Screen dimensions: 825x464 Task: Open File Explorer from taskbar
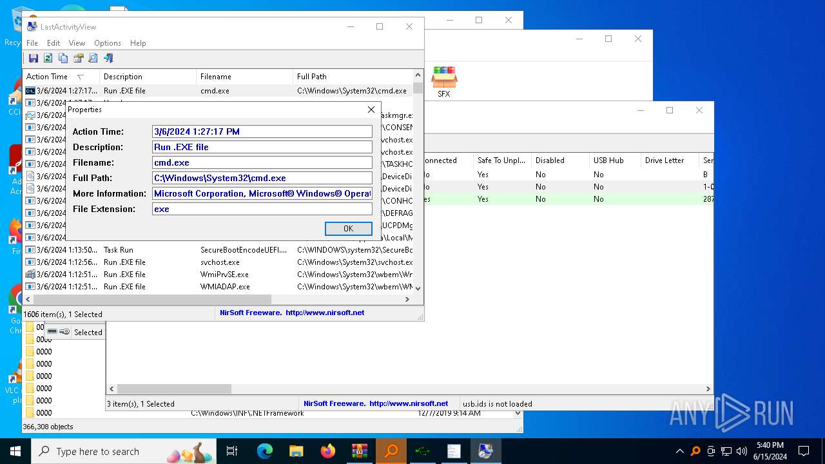coord(296,451)
